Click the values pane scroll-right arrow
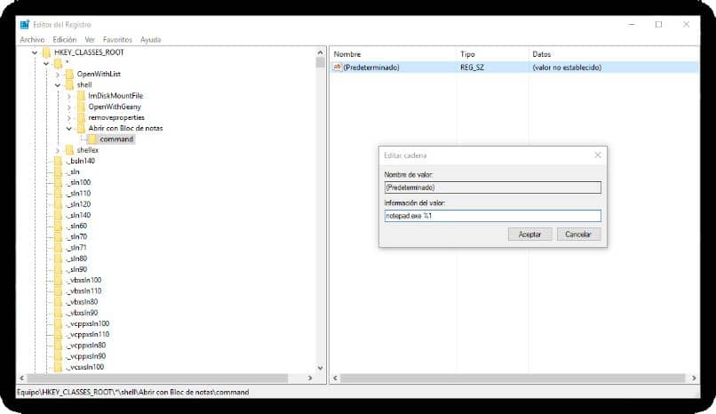 694,378
